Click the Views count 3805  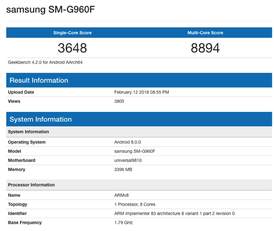[119, 101]
